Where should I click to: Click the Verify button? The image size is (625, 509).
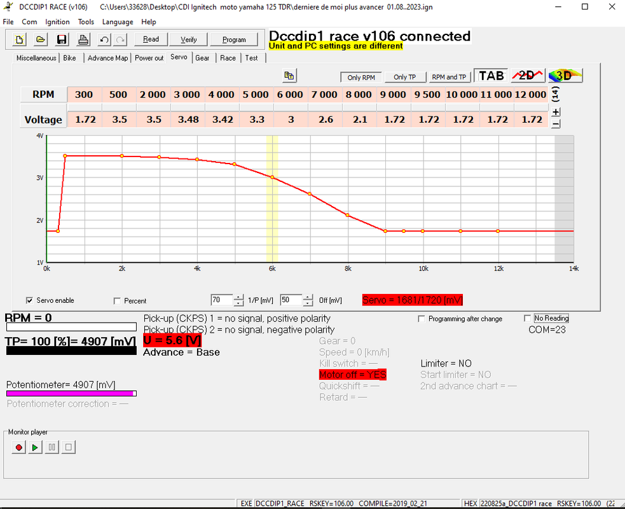[189, 39]
